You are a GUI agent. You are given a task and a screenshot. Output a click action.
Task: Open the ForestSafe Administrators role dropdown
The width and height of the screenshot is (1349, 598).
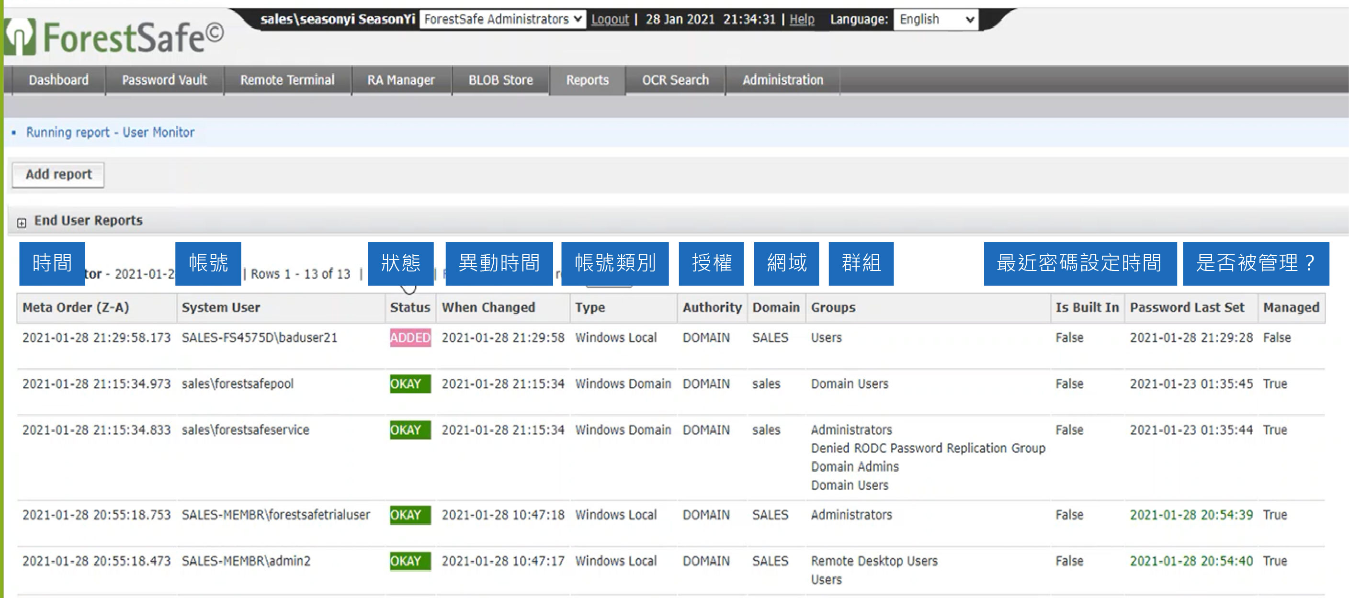click(x=502, y=19)
